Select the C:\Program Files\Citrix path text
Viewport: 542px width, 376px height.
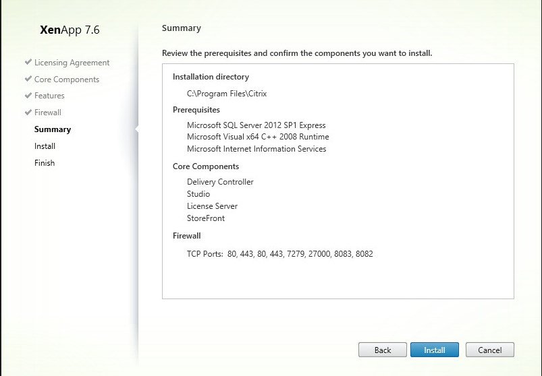pos(227,94)
